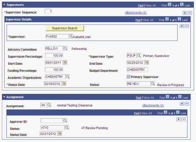Click First in approver grid header
This screenshot has height=142, width=196.
(x=160, y=113)
